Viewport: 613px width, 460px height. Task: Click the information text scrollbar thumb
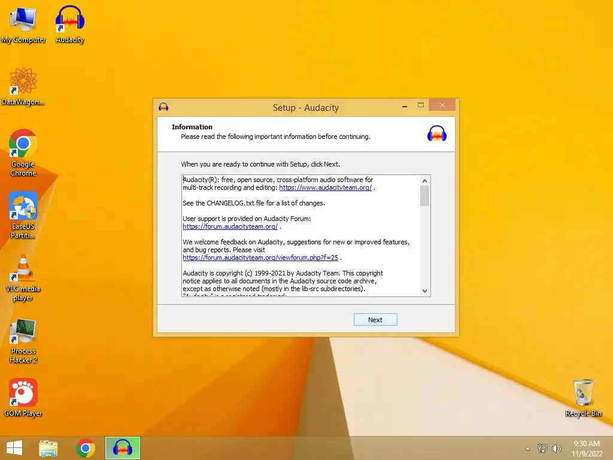pos(424,196)
